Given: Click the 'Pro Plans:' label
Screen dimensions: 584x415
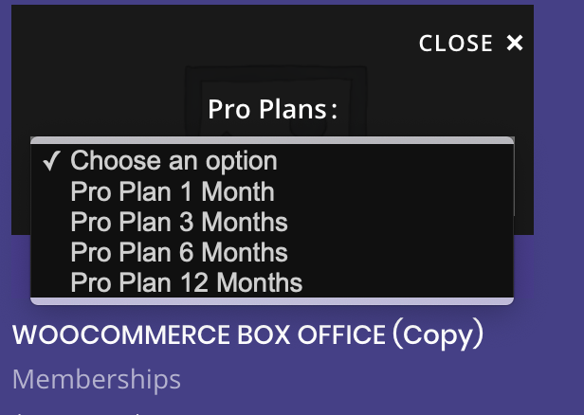Looking at the screenshot, I should coord(273,109).
